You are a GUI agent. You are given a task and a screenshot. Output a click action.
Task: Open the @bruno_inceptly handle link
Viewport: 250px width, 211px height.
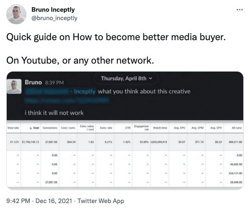pos(55,18)
